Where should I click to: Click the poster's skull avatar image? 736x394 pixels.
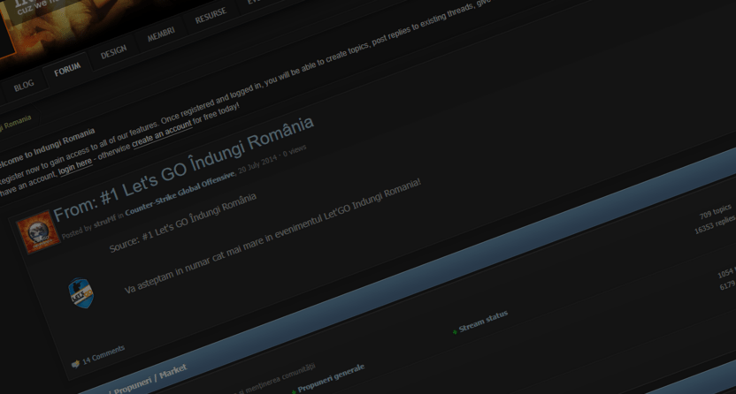39,231
